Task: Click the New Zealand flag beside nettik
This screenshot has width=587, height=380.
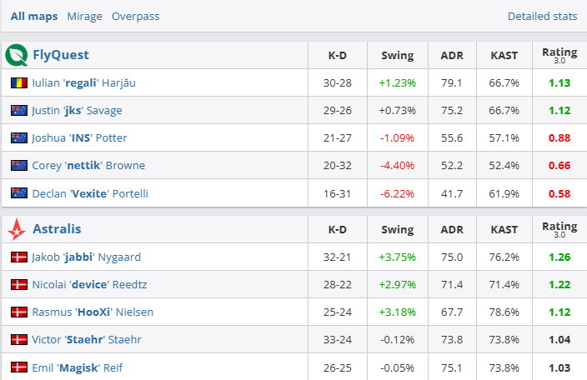Action: [x=19, y=166]
